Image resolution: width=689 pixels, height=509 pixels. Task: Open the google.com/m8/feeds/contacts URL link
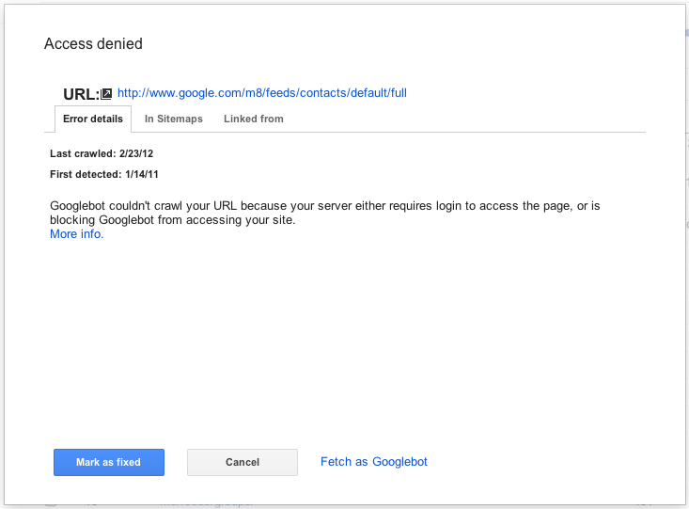pyautogui.click(x=261, y=93)
